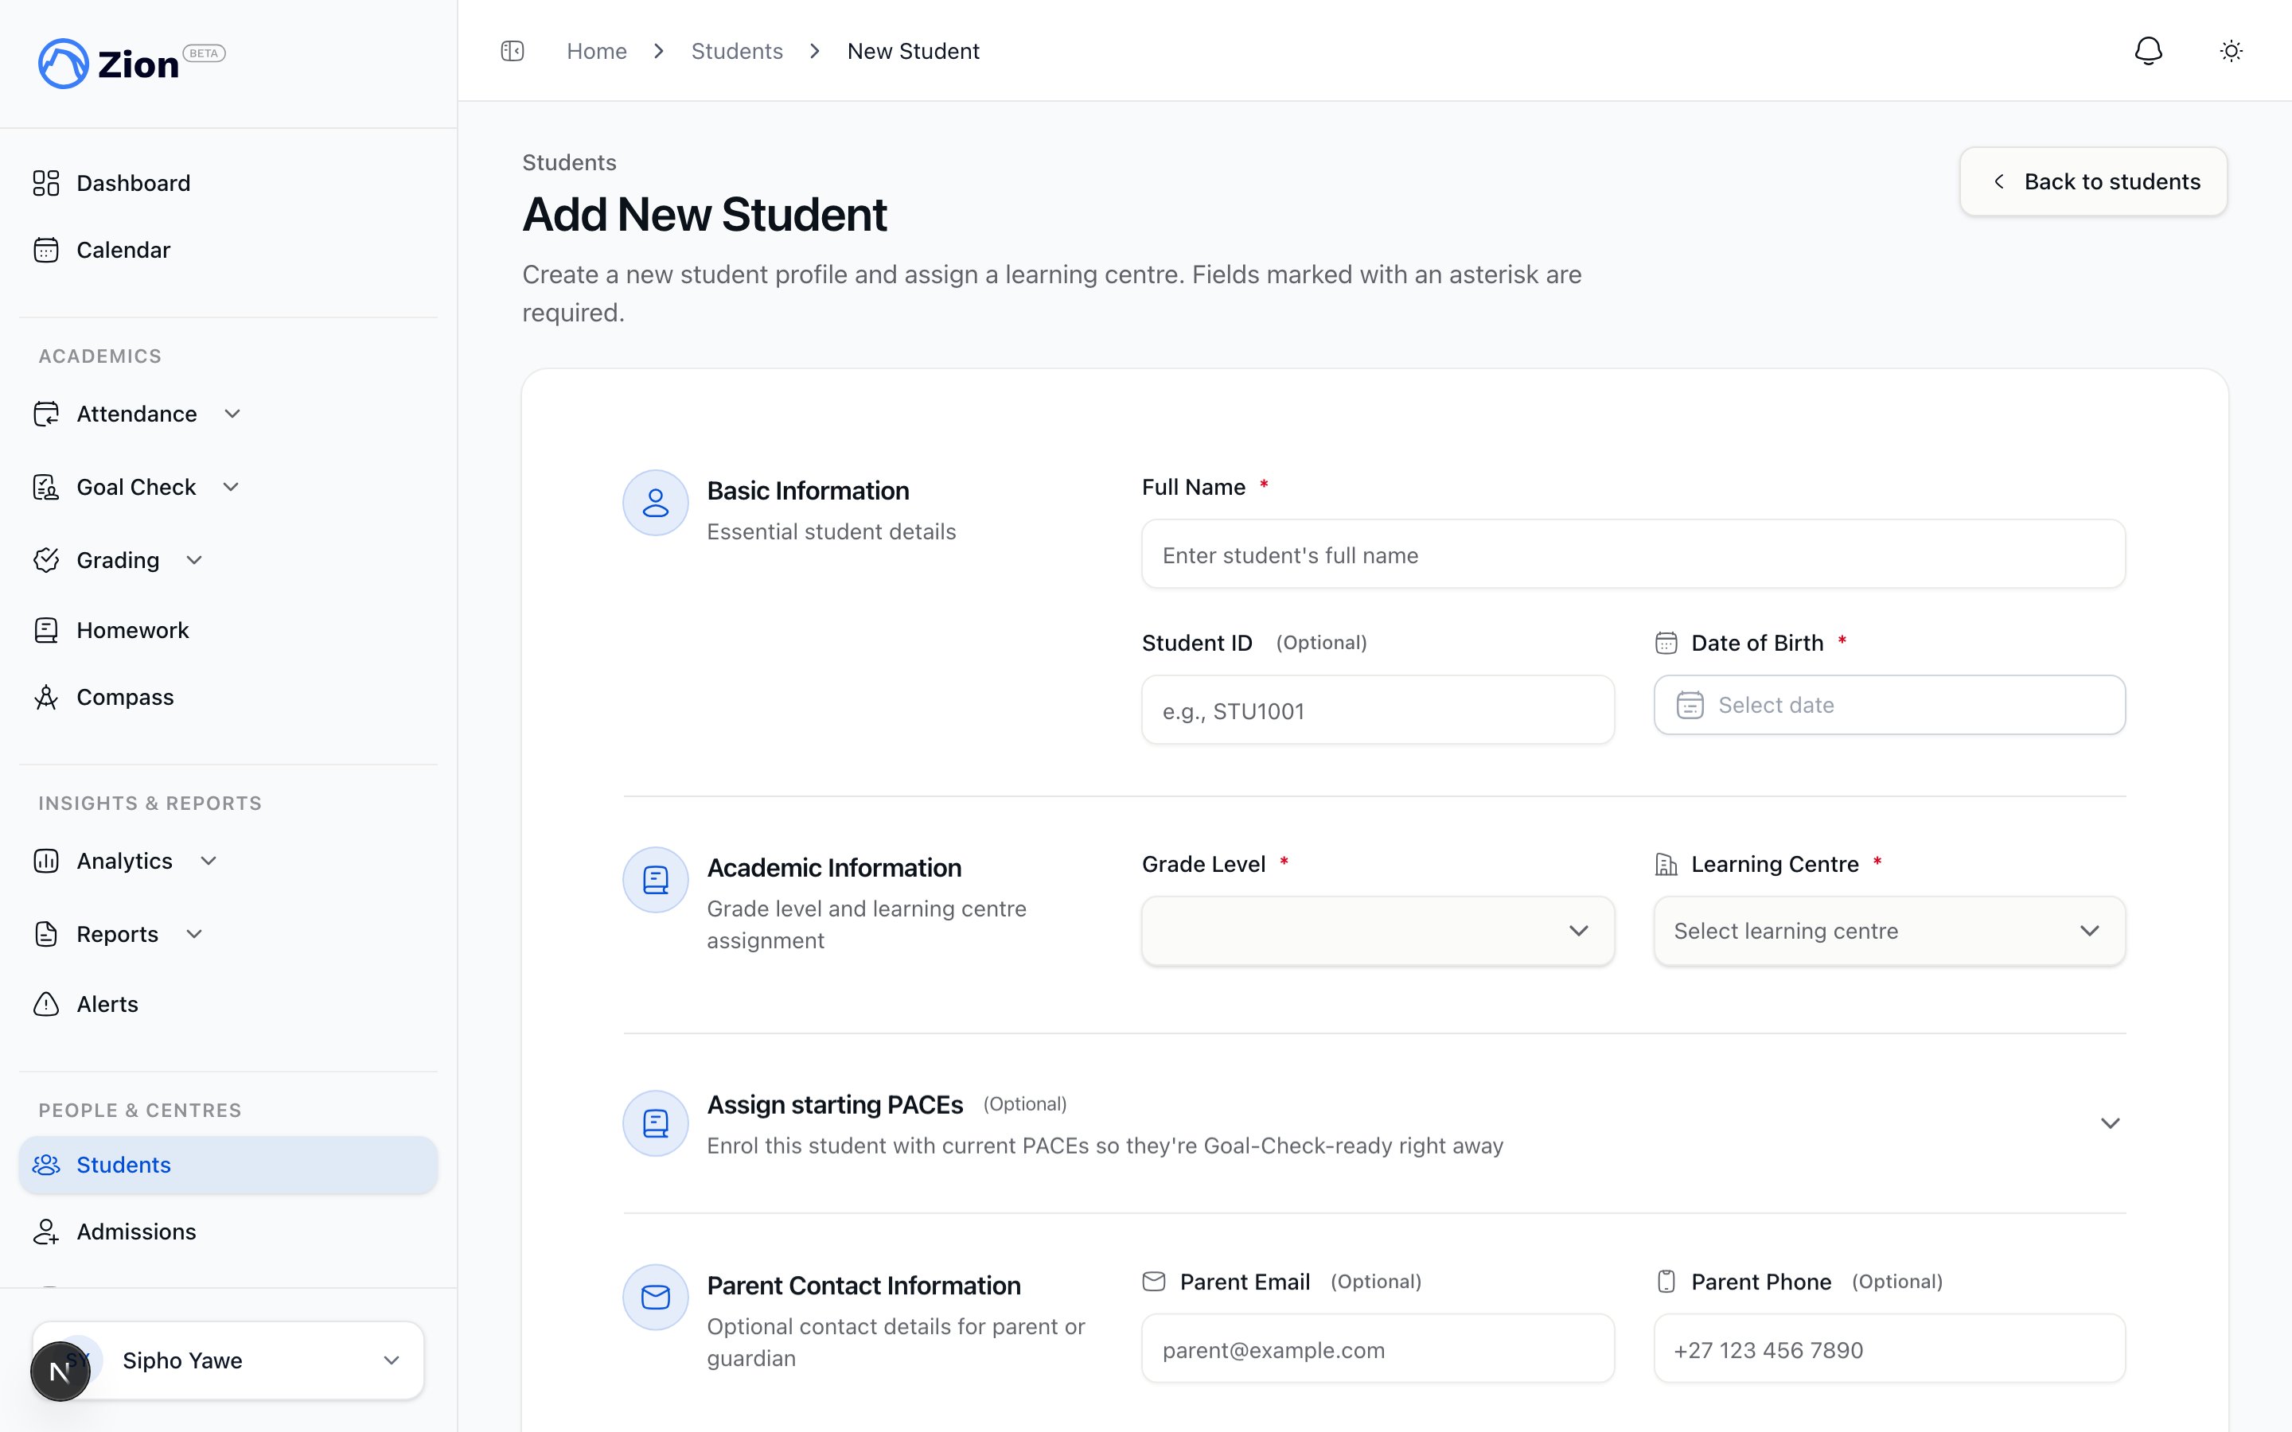The width and height of the screenshot is (2292, 1432).
Task: Click the Learning Centre building icon
Action: [x=1666, y=864]
